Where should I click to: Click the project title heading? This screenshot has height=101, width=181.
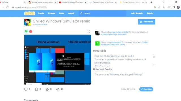coord(61,21)
